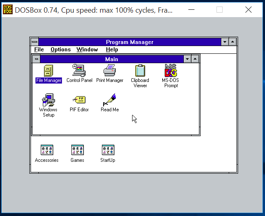The height and width of the screenshot is (216, 265).
Task: Minimize the Main group window
Action: click(187, 59)
